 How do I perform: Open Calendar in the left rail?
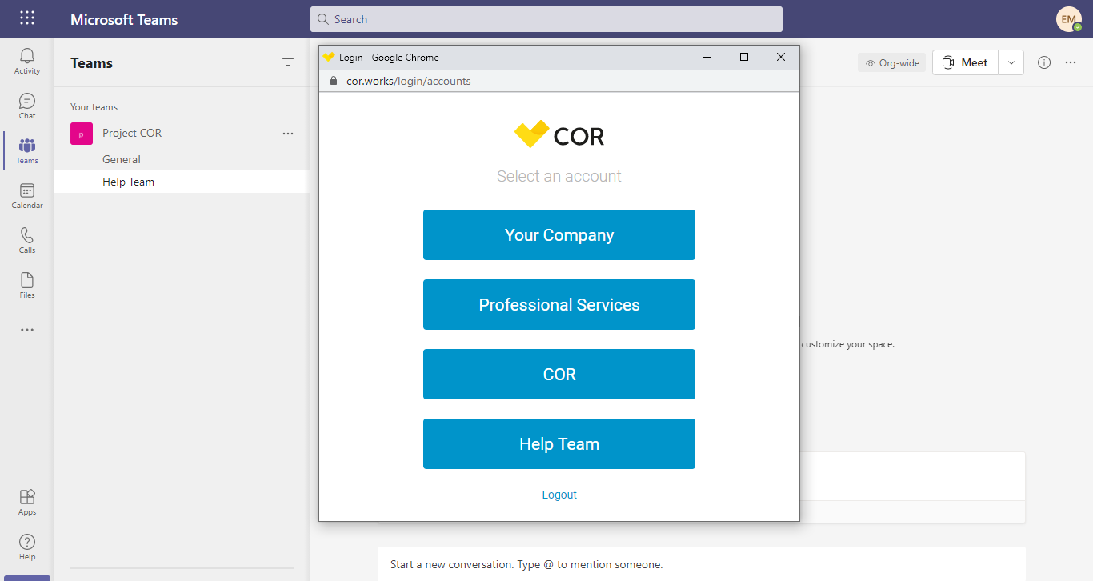[x=27, y=195]
